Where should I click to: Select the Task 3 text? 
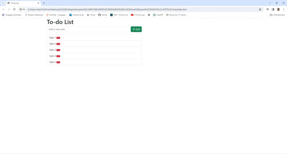52,50
